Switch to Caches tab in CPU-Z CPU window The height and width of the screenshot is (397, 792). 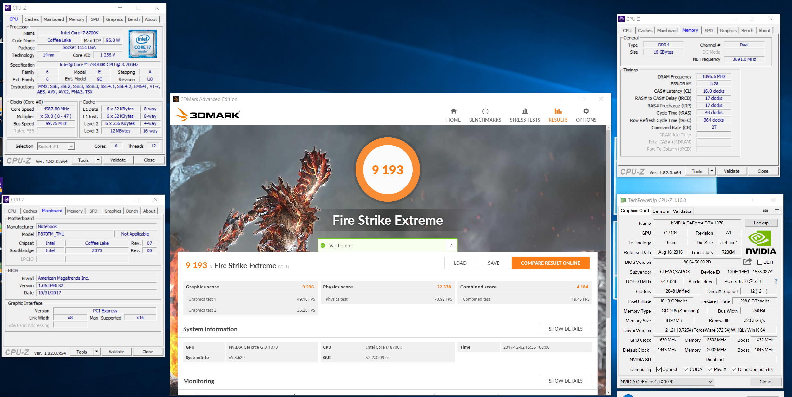click(x=32, y=19)
